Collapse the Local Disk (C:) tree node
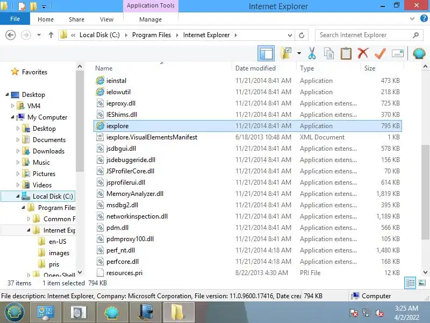430x323 pixels. click(x=18, y=196)
